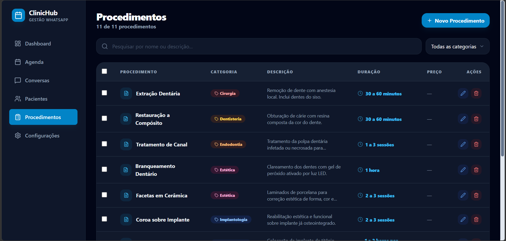Check the Branqueamento Dentário row checkbox
The height and width of the screenshot is (241, 506).
pyautogui.click(x=104, y=169)
